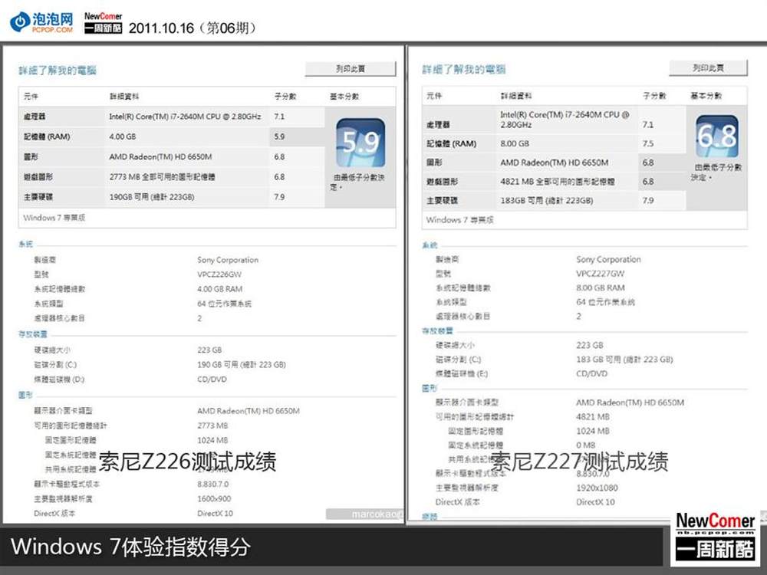Select the 183GB 可用 (總計 223GB) hard disk cell

[546, 200]
